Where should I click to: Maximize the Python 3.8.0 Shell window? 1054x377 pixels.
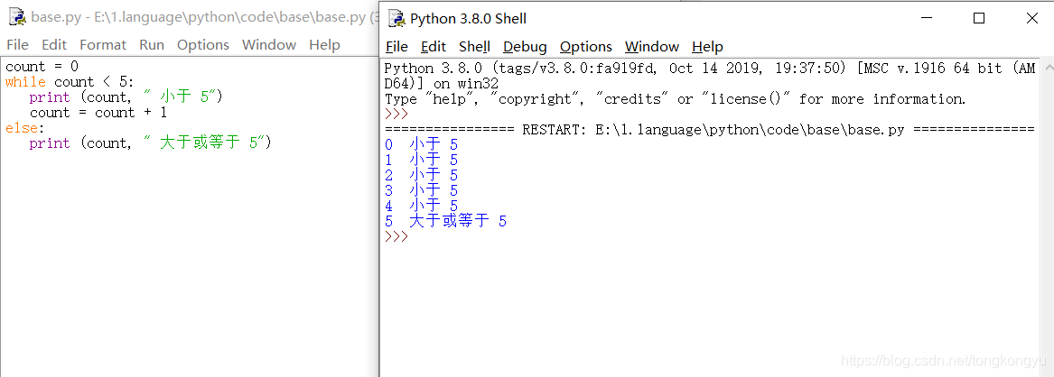coord(979,18)
